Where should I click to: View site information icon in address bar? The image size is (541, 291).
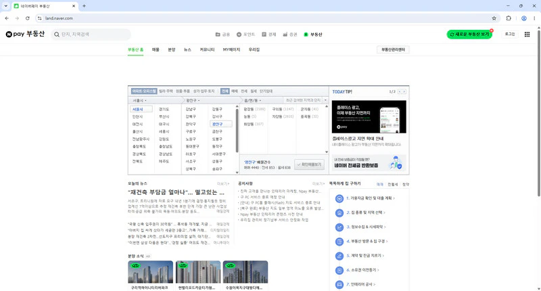coord(40,18)
